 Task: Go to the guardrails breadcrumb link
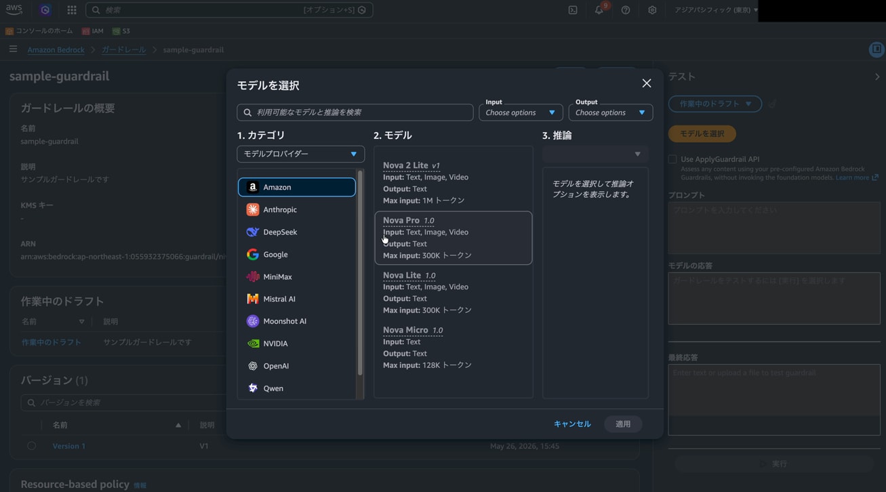coord(123,49)
